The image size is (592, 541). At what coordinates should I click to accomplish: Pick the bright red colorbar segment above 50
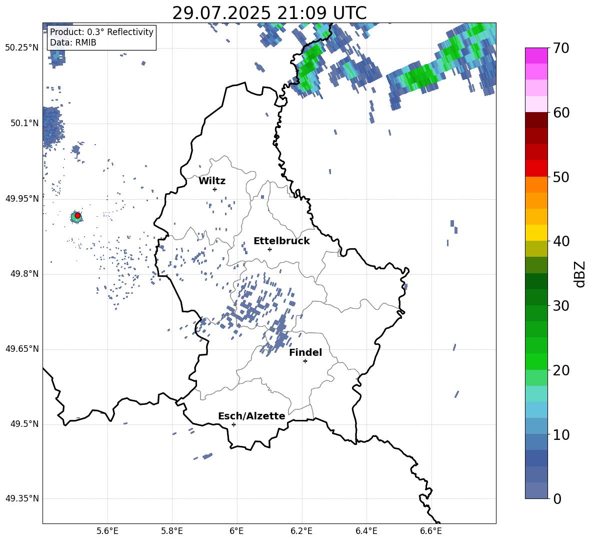pyautogui.click(x=536, y=169)
